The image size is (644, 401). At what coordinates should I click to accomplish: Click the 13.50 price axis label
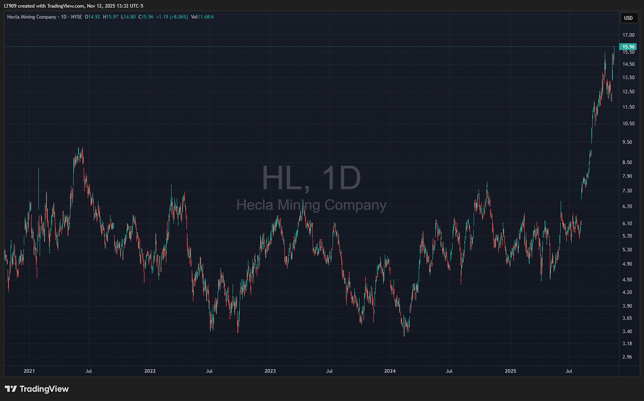pyautogui.click(x=628, y=77)
